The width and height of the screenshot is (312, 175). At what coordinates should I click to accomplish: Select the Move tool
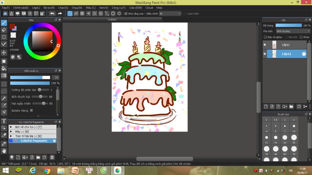tap(4, 53)
